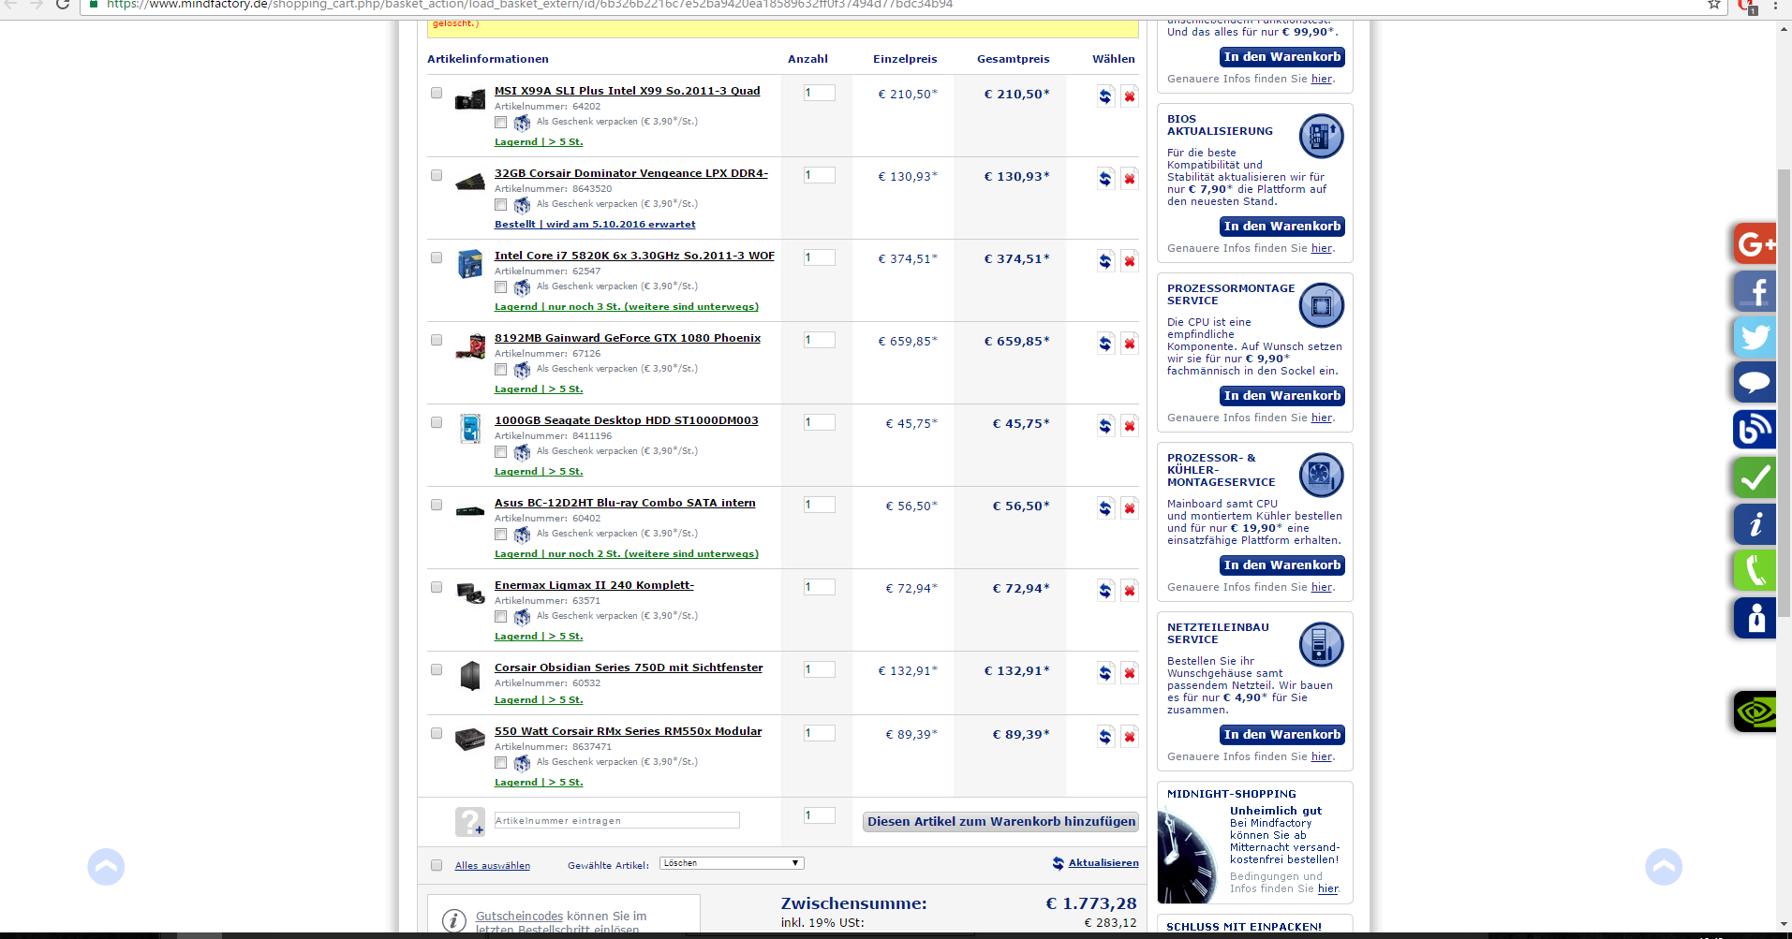Click the Aktualisieren link
Image resolution: width=1792 pixels, height=939 pixels.
point(1103,863)
